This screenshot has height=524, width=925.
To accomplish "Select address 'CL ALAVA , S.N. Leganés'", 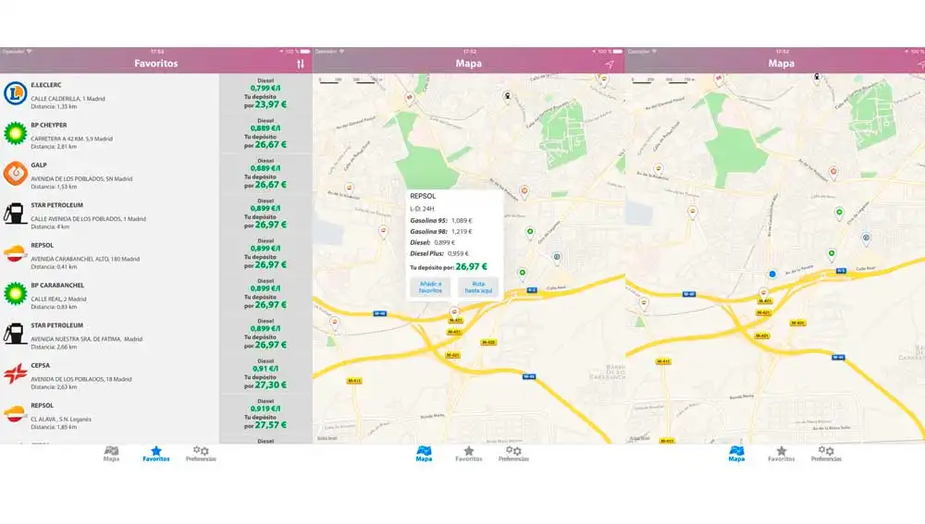I will point(61,419).
